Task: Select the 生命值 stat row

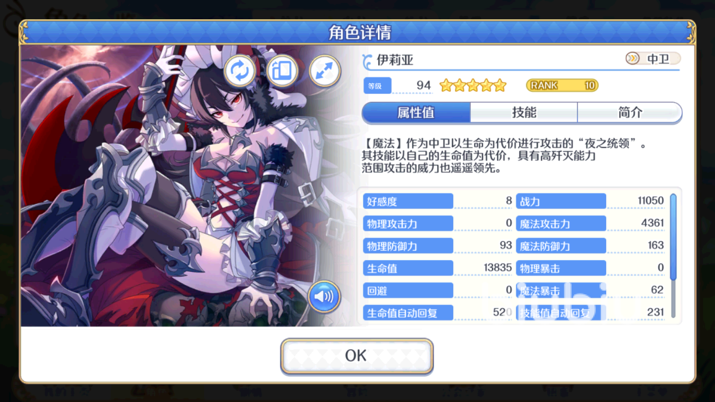Action: click(437, 268)
